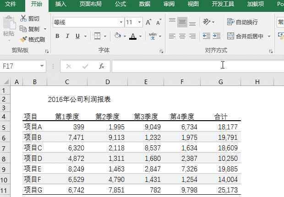
Task: Switch to Insert (插入) tab
Action: tap(60, 4)
